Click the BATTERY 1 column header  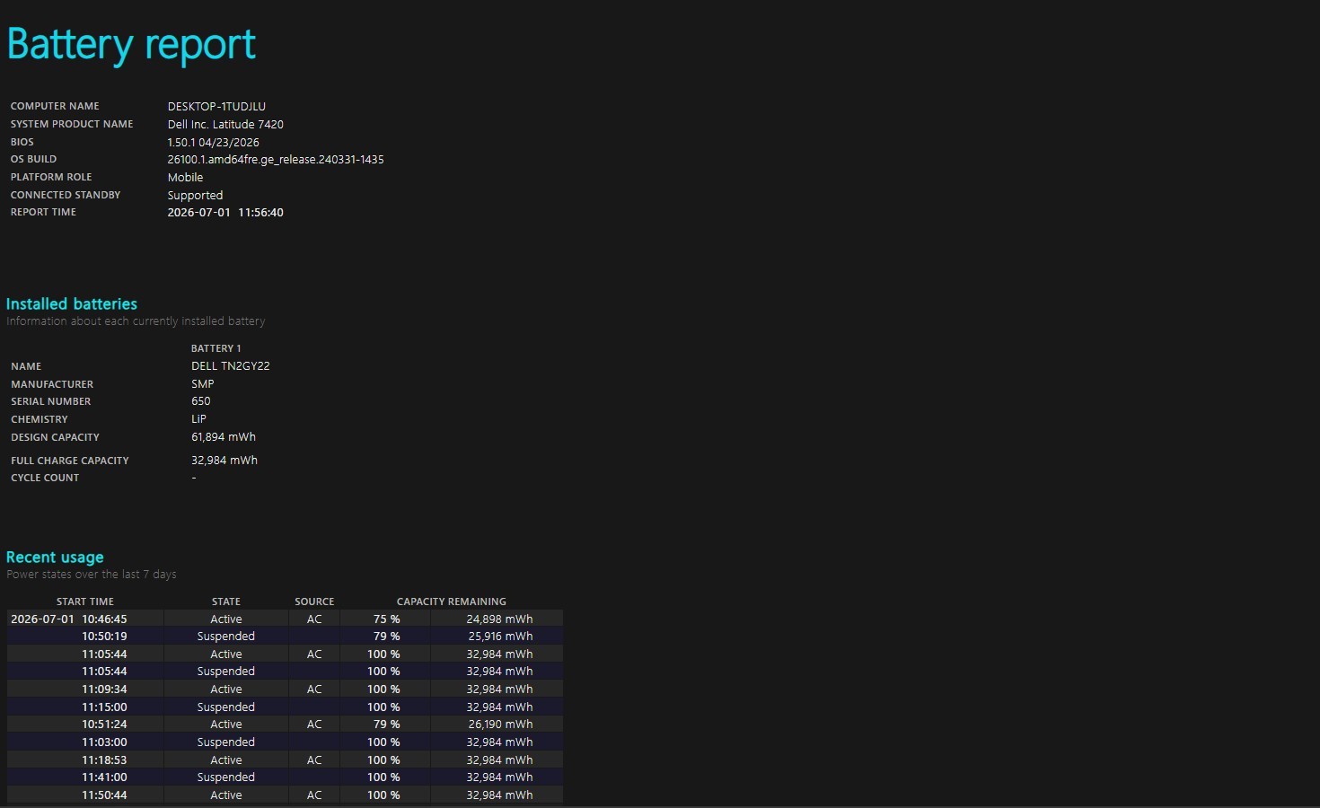(216, 348)
